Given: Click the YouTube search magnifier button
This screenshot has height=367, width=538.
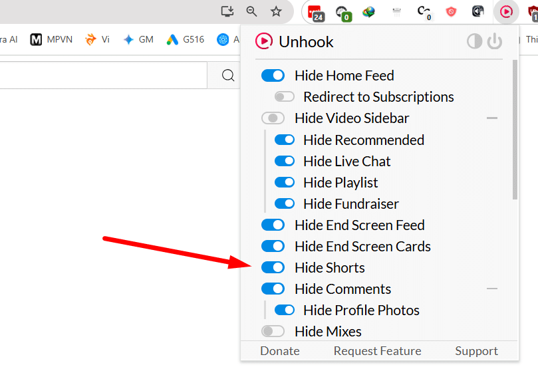Looking at the screenshot, I should [x=228, y=74].
